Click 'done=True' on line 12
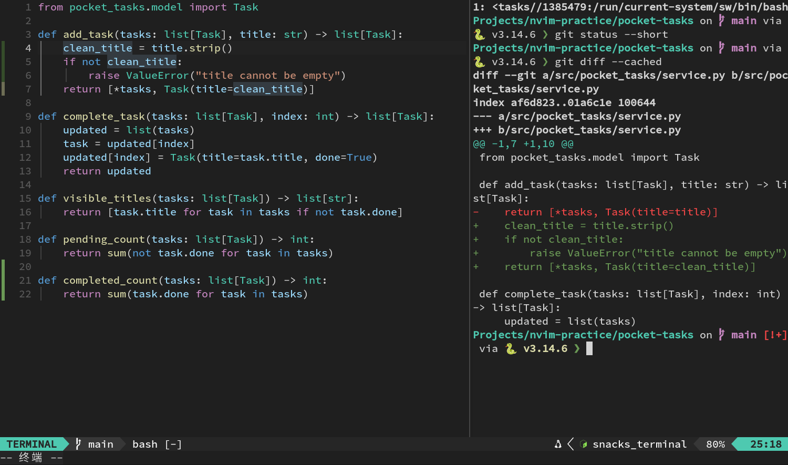The image size is (788, 465). pyautogui.click(x=344, y=158)
